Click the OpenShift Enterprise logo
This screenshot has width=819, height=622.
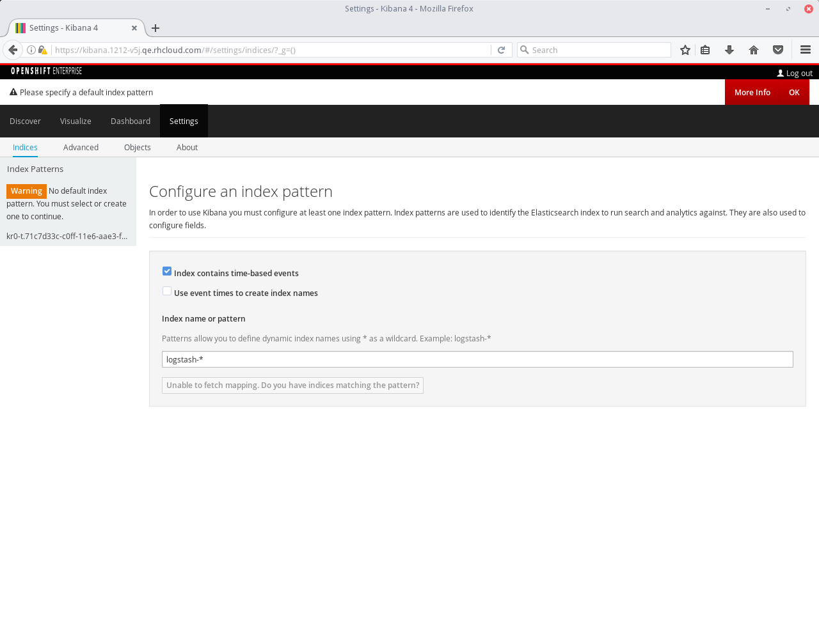click(46, 71)
